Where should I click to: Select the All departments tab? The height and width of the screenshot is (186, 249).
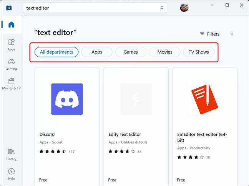(x=56, y=52)
